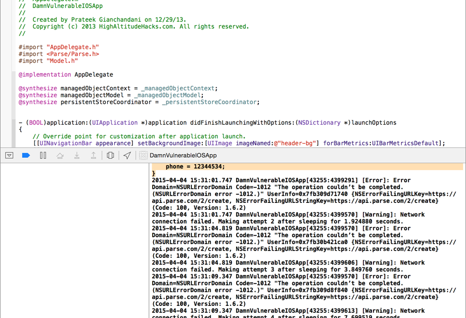Screen dimensions: 466x318
Task: Pause program execution
Action: [x=43, y=155]
